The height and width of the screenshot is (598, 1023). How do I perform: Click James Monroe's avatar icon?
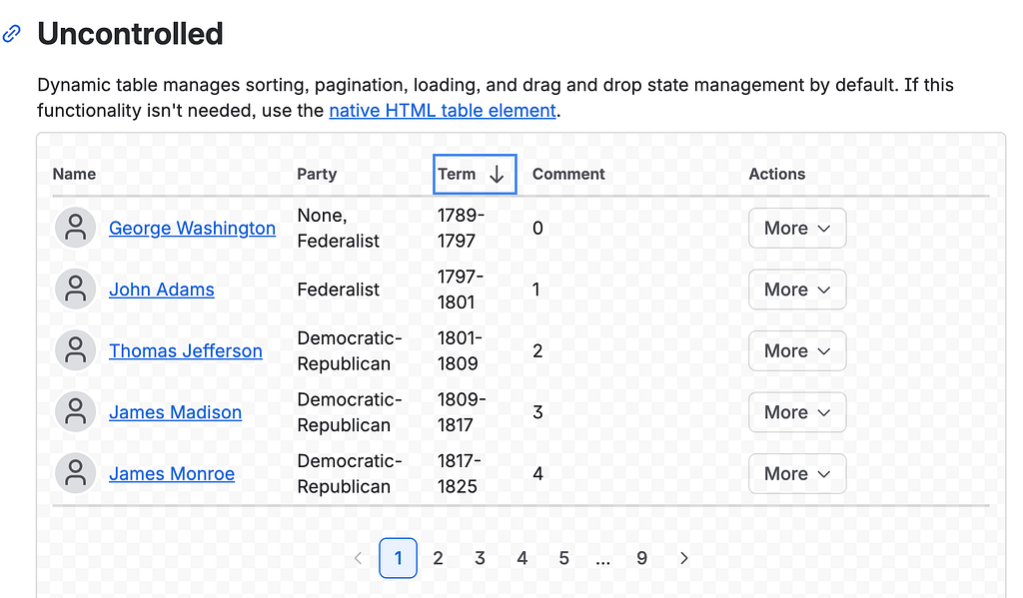point(76,473)
